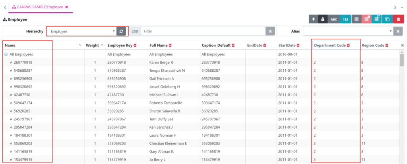Clear the Alias selection

[x=399, y=31]
